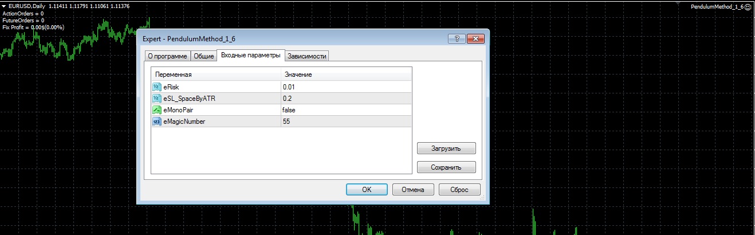Select the eRisk value 0.01 cell
Viewport: 755px width, 235px height.
click(x=346, y=87)
